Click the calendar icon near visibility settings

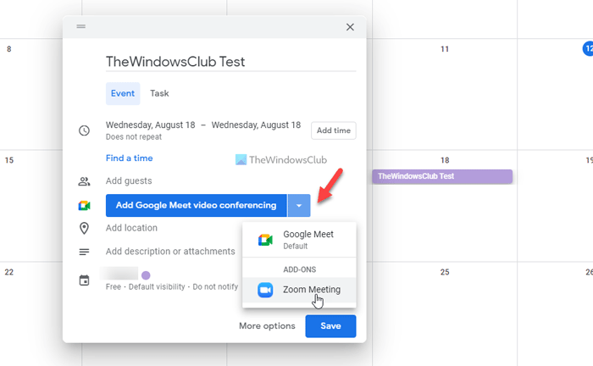pos(84,280)
